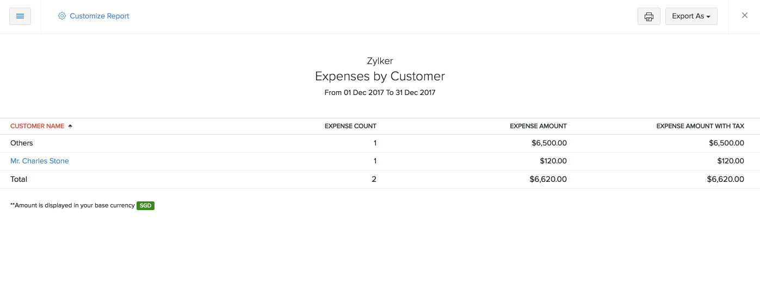Screen dimensions: 760x285
Task: Click the SGD currency badge
Action: pos(145,206)
